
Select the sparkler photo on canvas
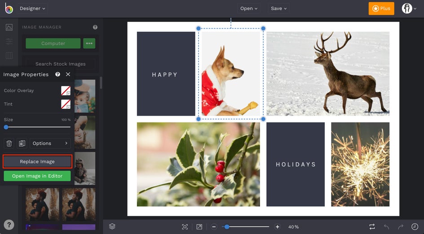point(361,165)
